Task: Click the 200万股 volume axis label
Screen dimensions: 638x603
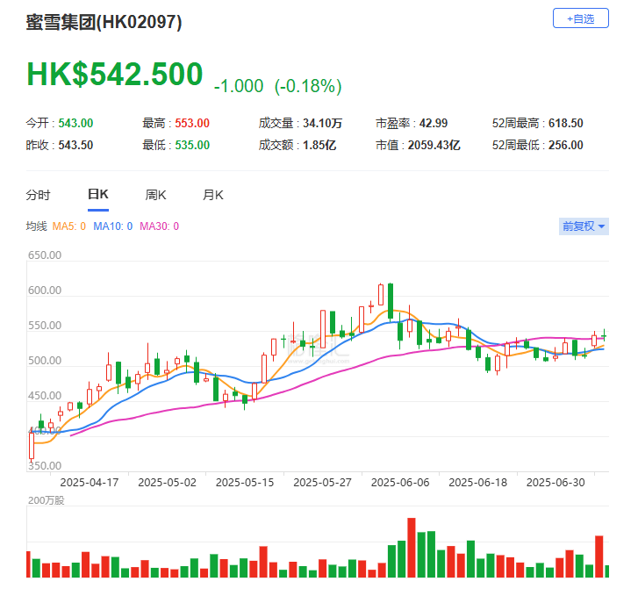Action: pos(46,500)
